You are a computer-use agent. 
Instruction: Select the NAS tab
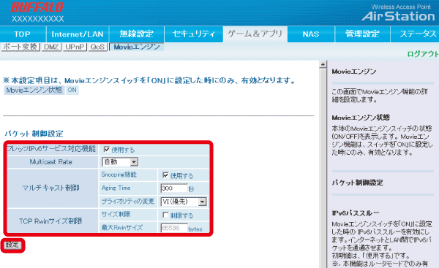click(311, 34)
